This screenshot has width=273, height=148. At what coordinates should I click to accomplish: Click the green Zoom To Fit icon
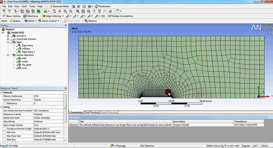click(x=89, y=11)
